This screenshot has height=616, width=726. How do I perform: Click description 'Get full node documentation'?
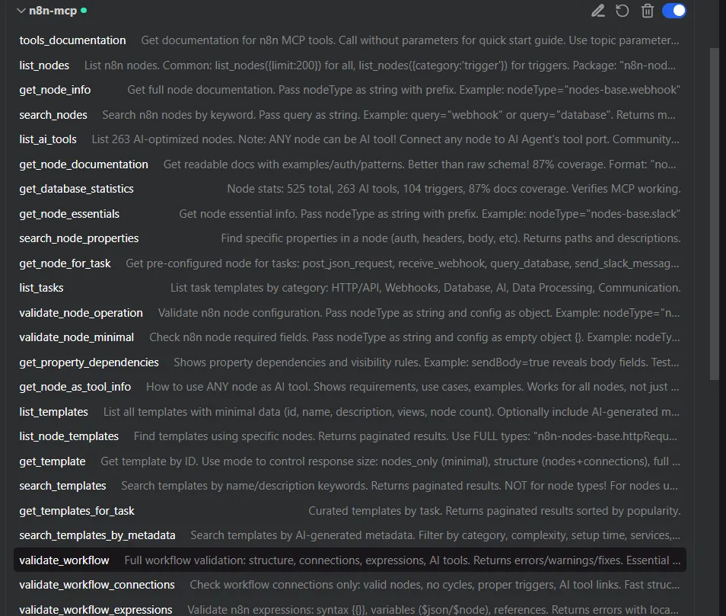coord(404,90)
